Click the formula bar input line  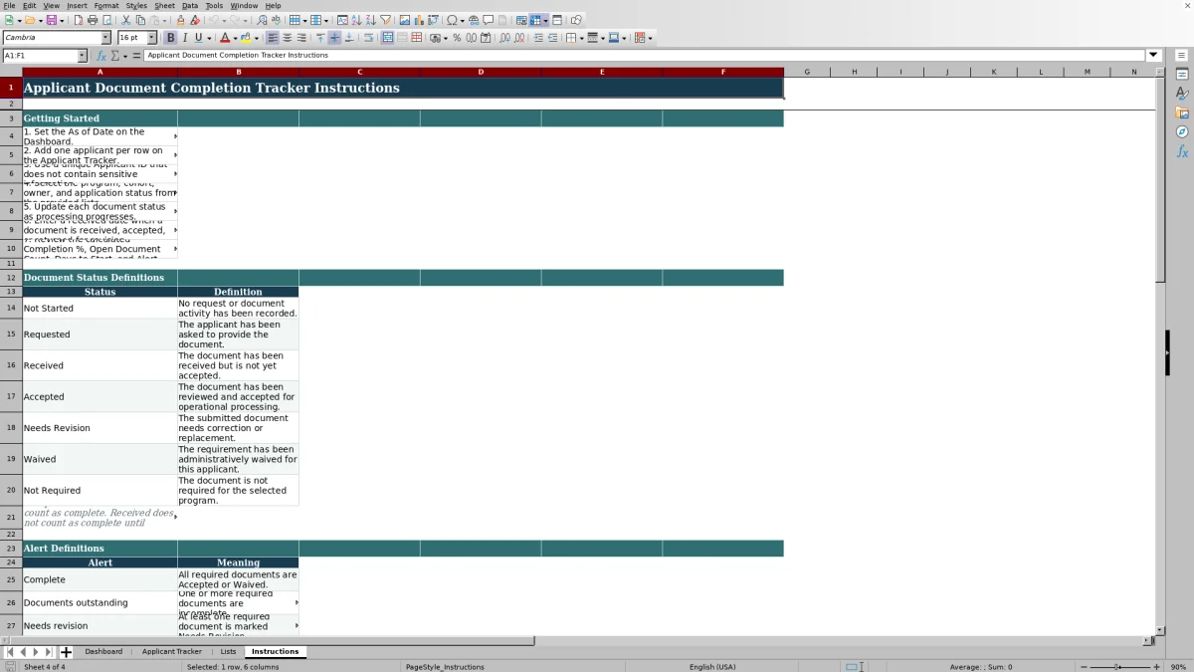pyautogui.click(x=646, y=56)
